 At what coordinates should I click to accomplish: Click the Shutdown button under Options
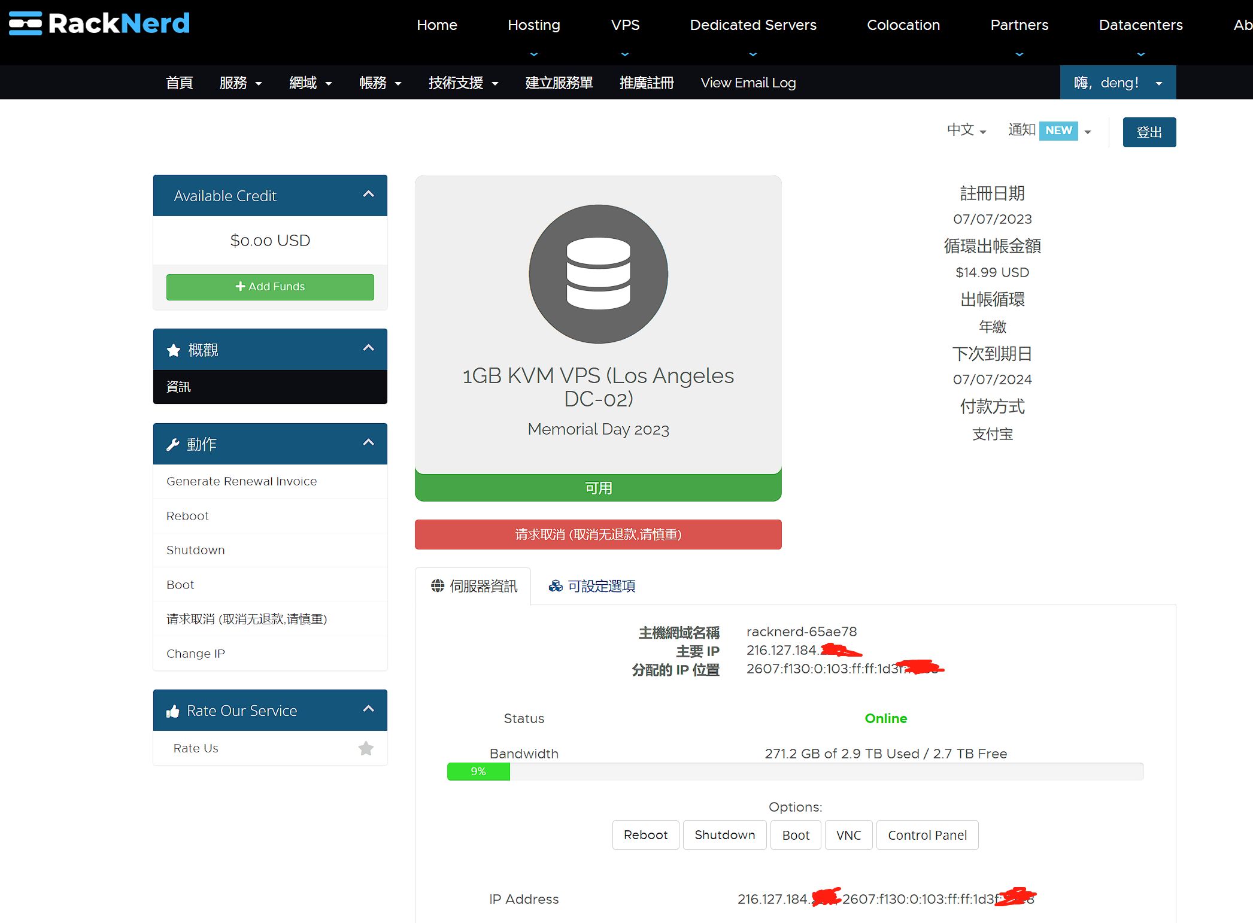pos(724,834)
